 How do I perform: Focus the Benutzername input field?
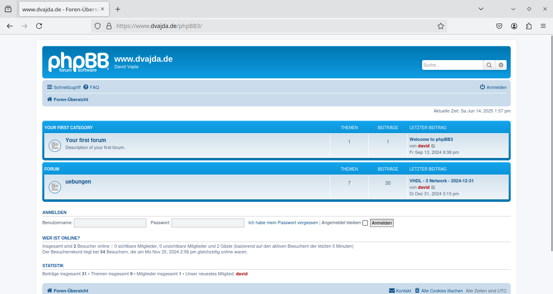click(x=110, y=223)
